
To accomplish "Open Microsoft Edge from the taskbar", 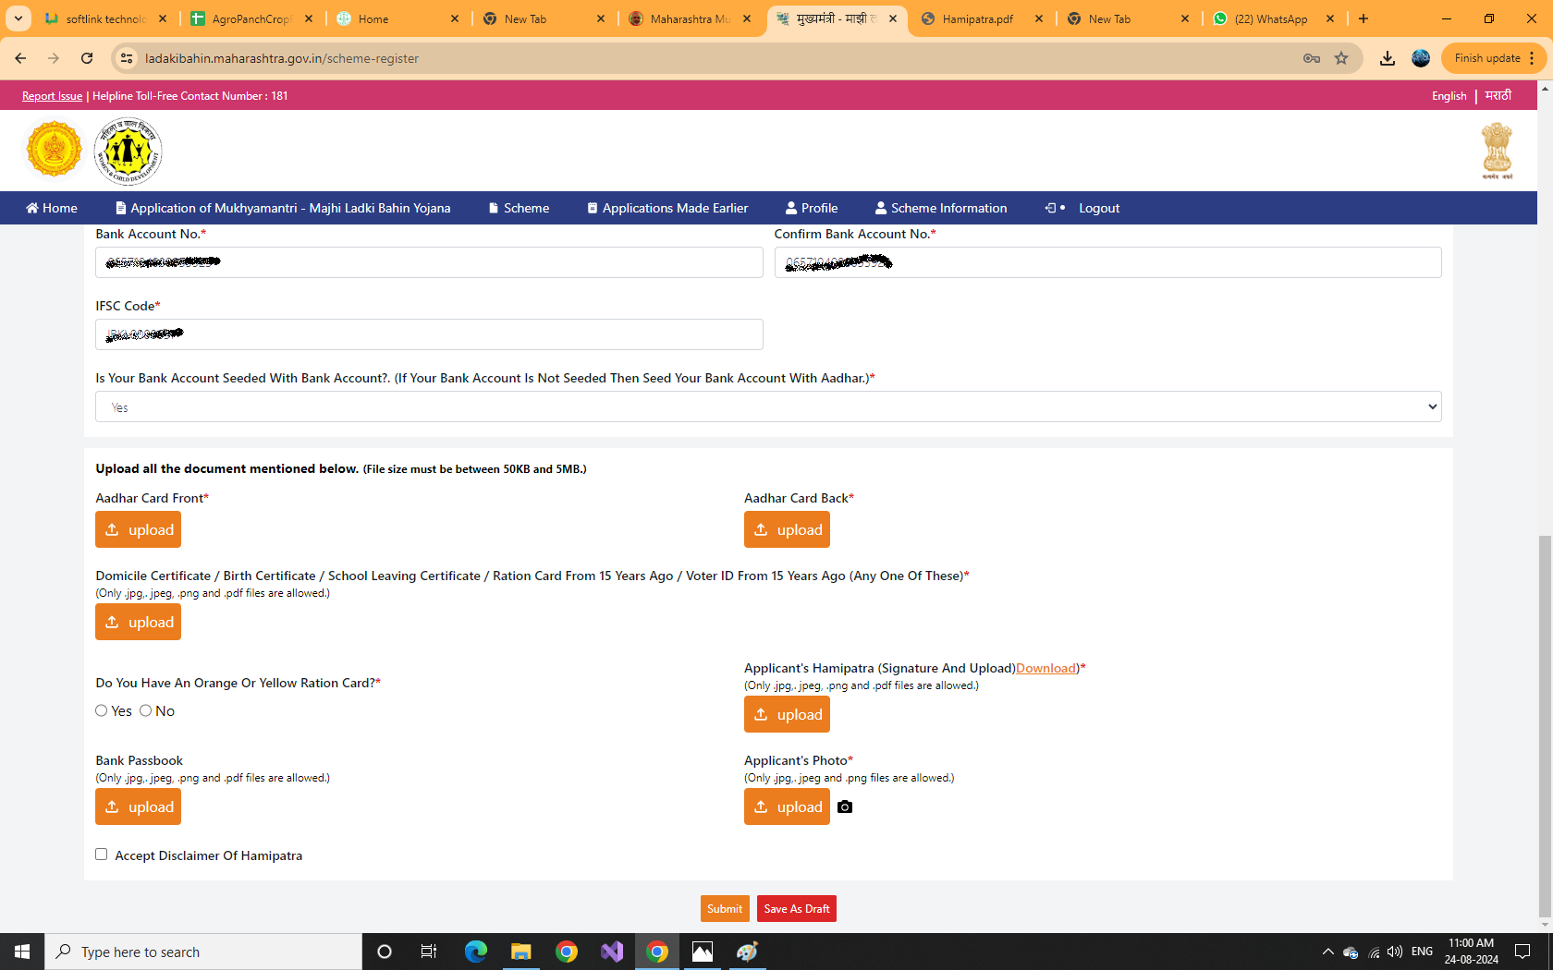I will click(476, 952).
